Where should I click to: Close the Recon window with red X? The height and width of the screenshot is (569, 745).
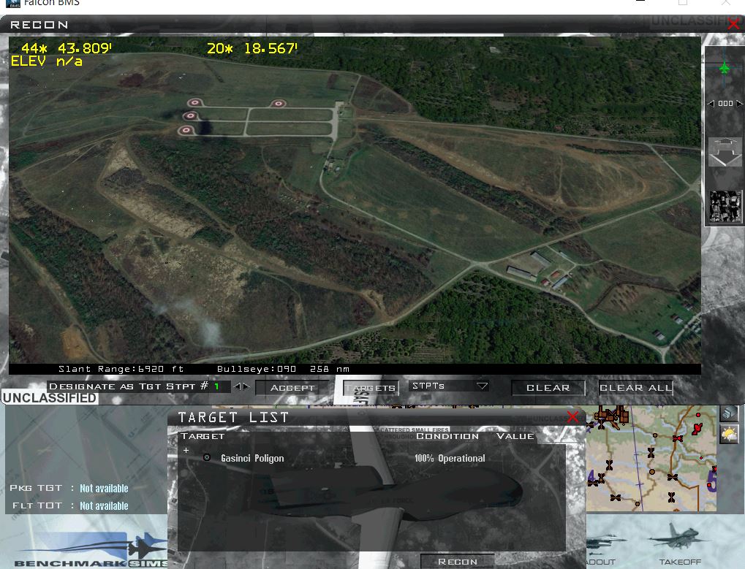735,23
